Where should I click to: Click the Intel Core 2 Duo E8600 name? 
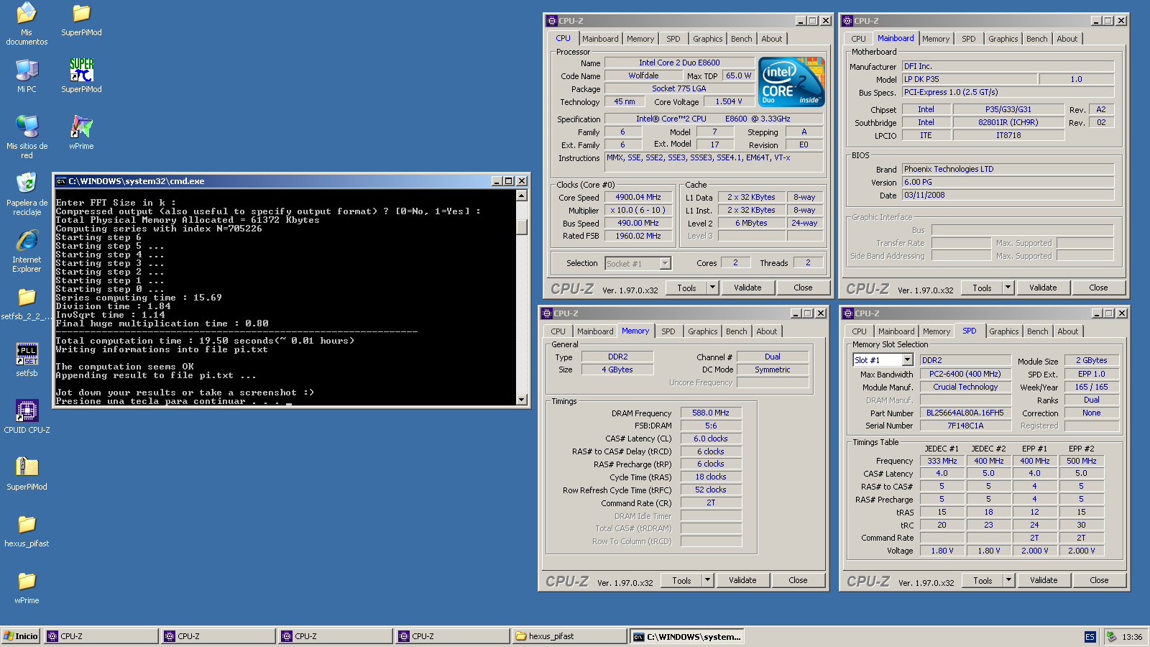pyautogui.click(x=679, y=63)
